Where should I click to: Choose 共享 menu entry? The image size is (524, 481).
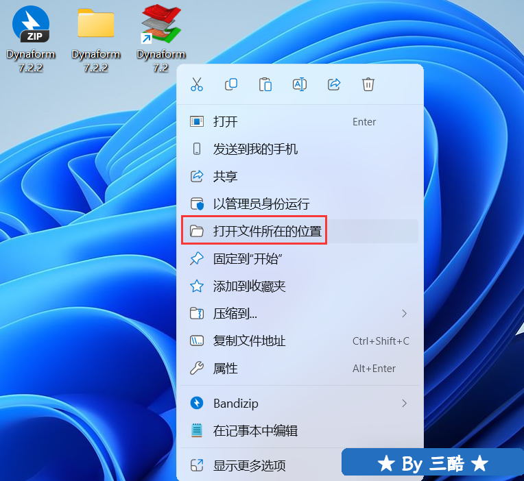tap(300, 177)
